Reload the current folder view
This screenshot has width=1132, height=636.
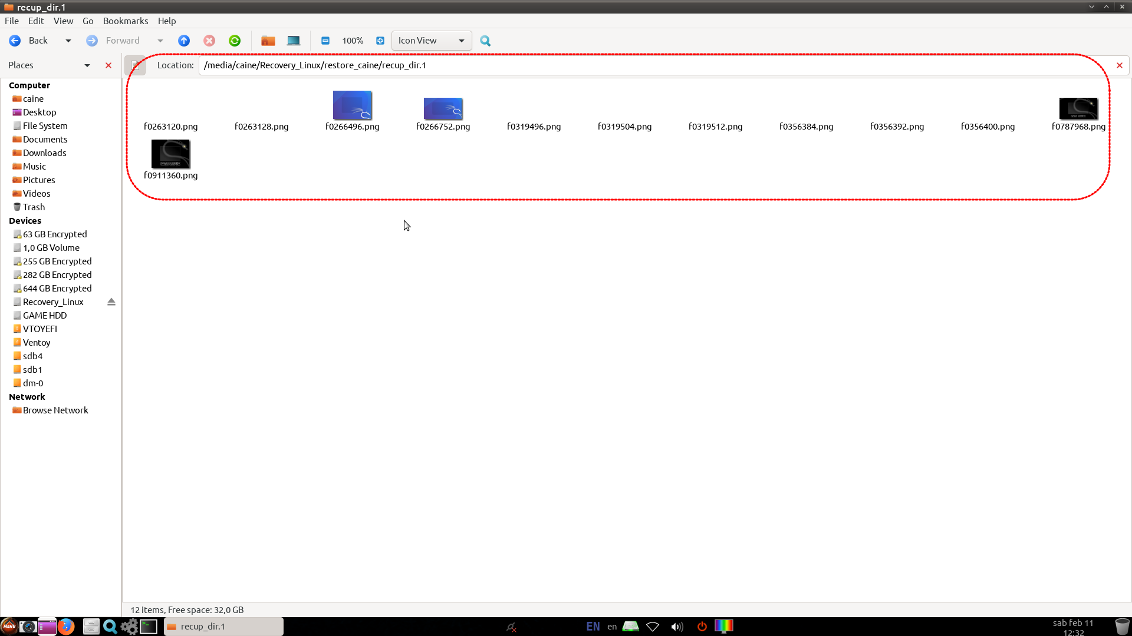click(x=235, y=41)
